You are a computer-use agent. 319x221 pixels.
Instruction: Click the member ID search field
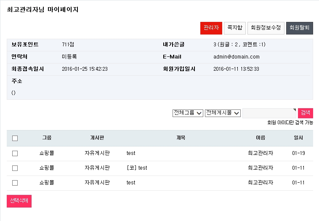click(269, 113)
